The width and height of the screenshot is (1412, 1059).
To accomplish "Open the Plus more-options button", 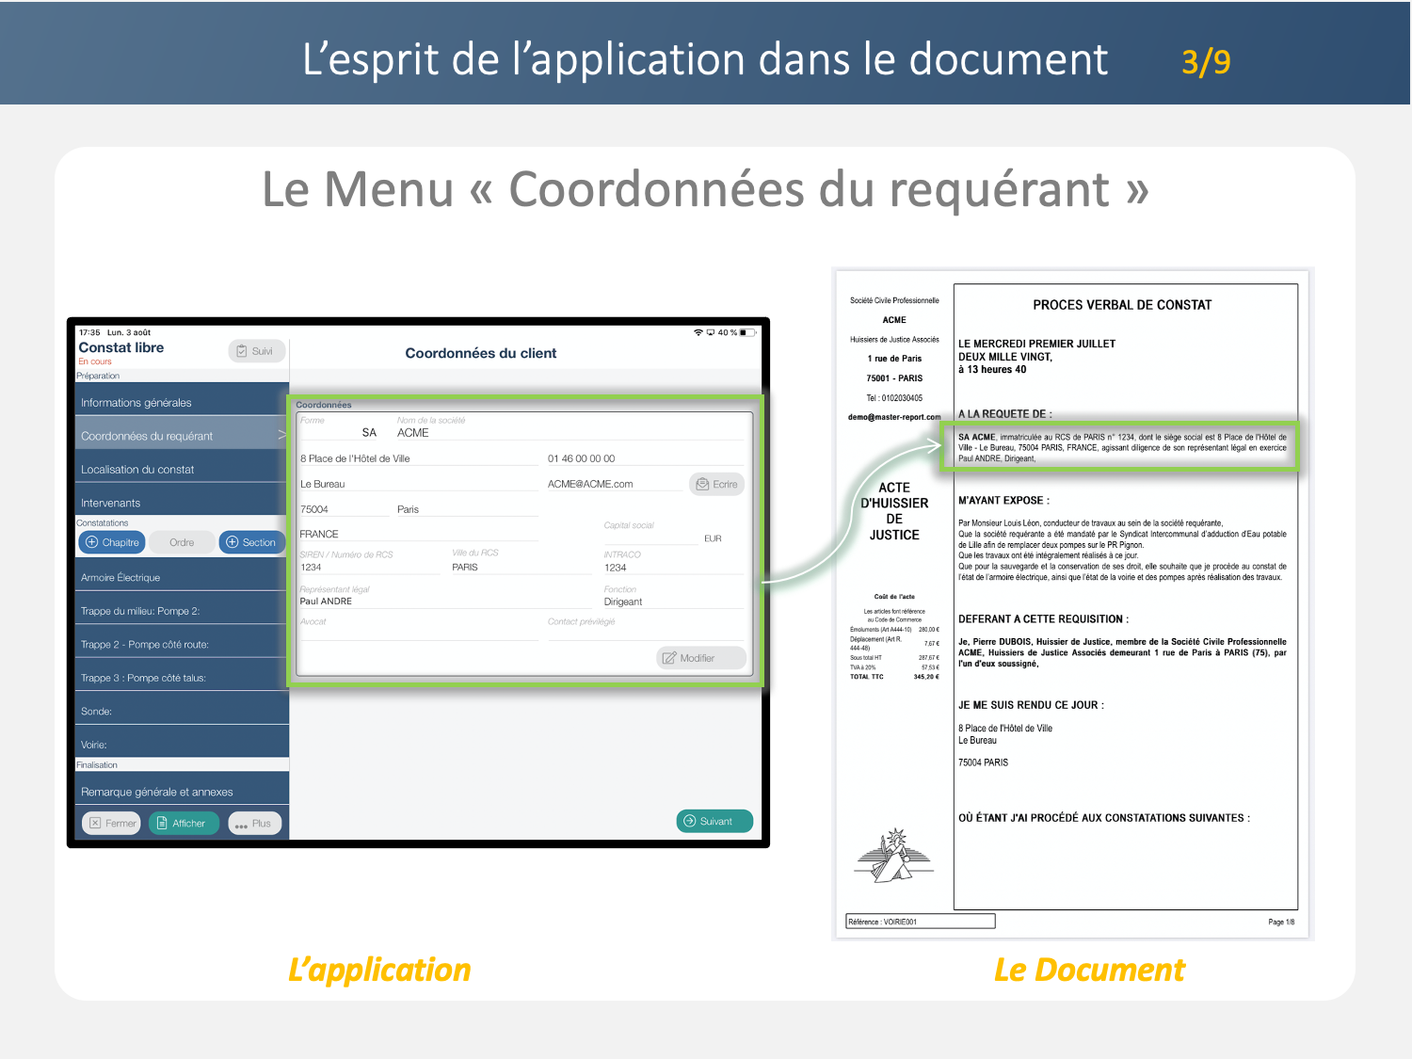I will point(254,823).
